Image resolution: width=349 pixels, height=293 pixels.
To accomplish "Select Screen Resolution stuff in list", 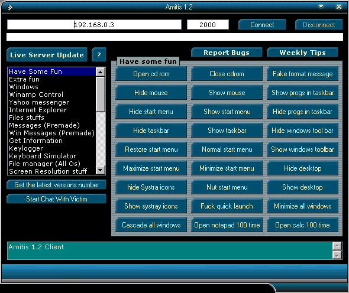I will point(51,171).
